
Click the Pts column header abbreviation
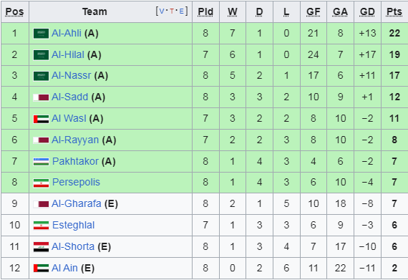[x=394, y=12]
